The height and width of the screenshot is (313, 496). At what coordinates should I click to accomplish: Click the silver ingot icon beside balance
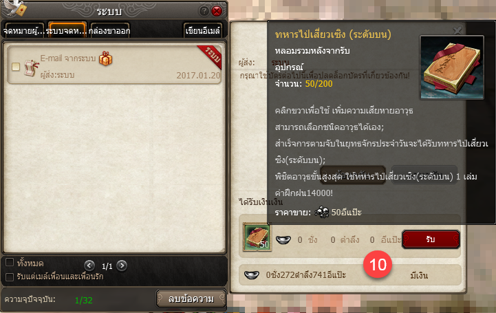pyautogui.click(x=252, y=274)
